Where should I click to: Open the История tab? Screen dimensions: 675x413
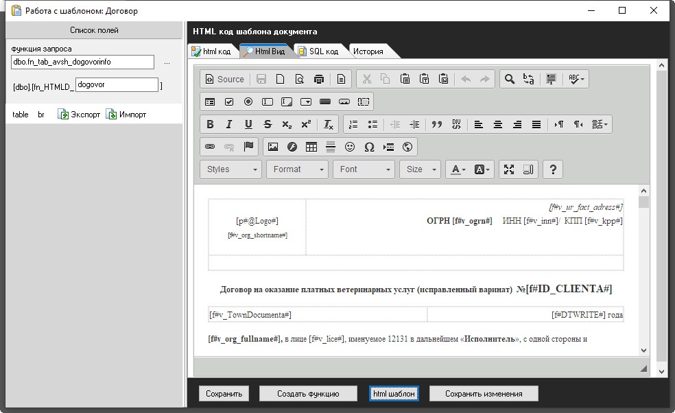point(368,51)
